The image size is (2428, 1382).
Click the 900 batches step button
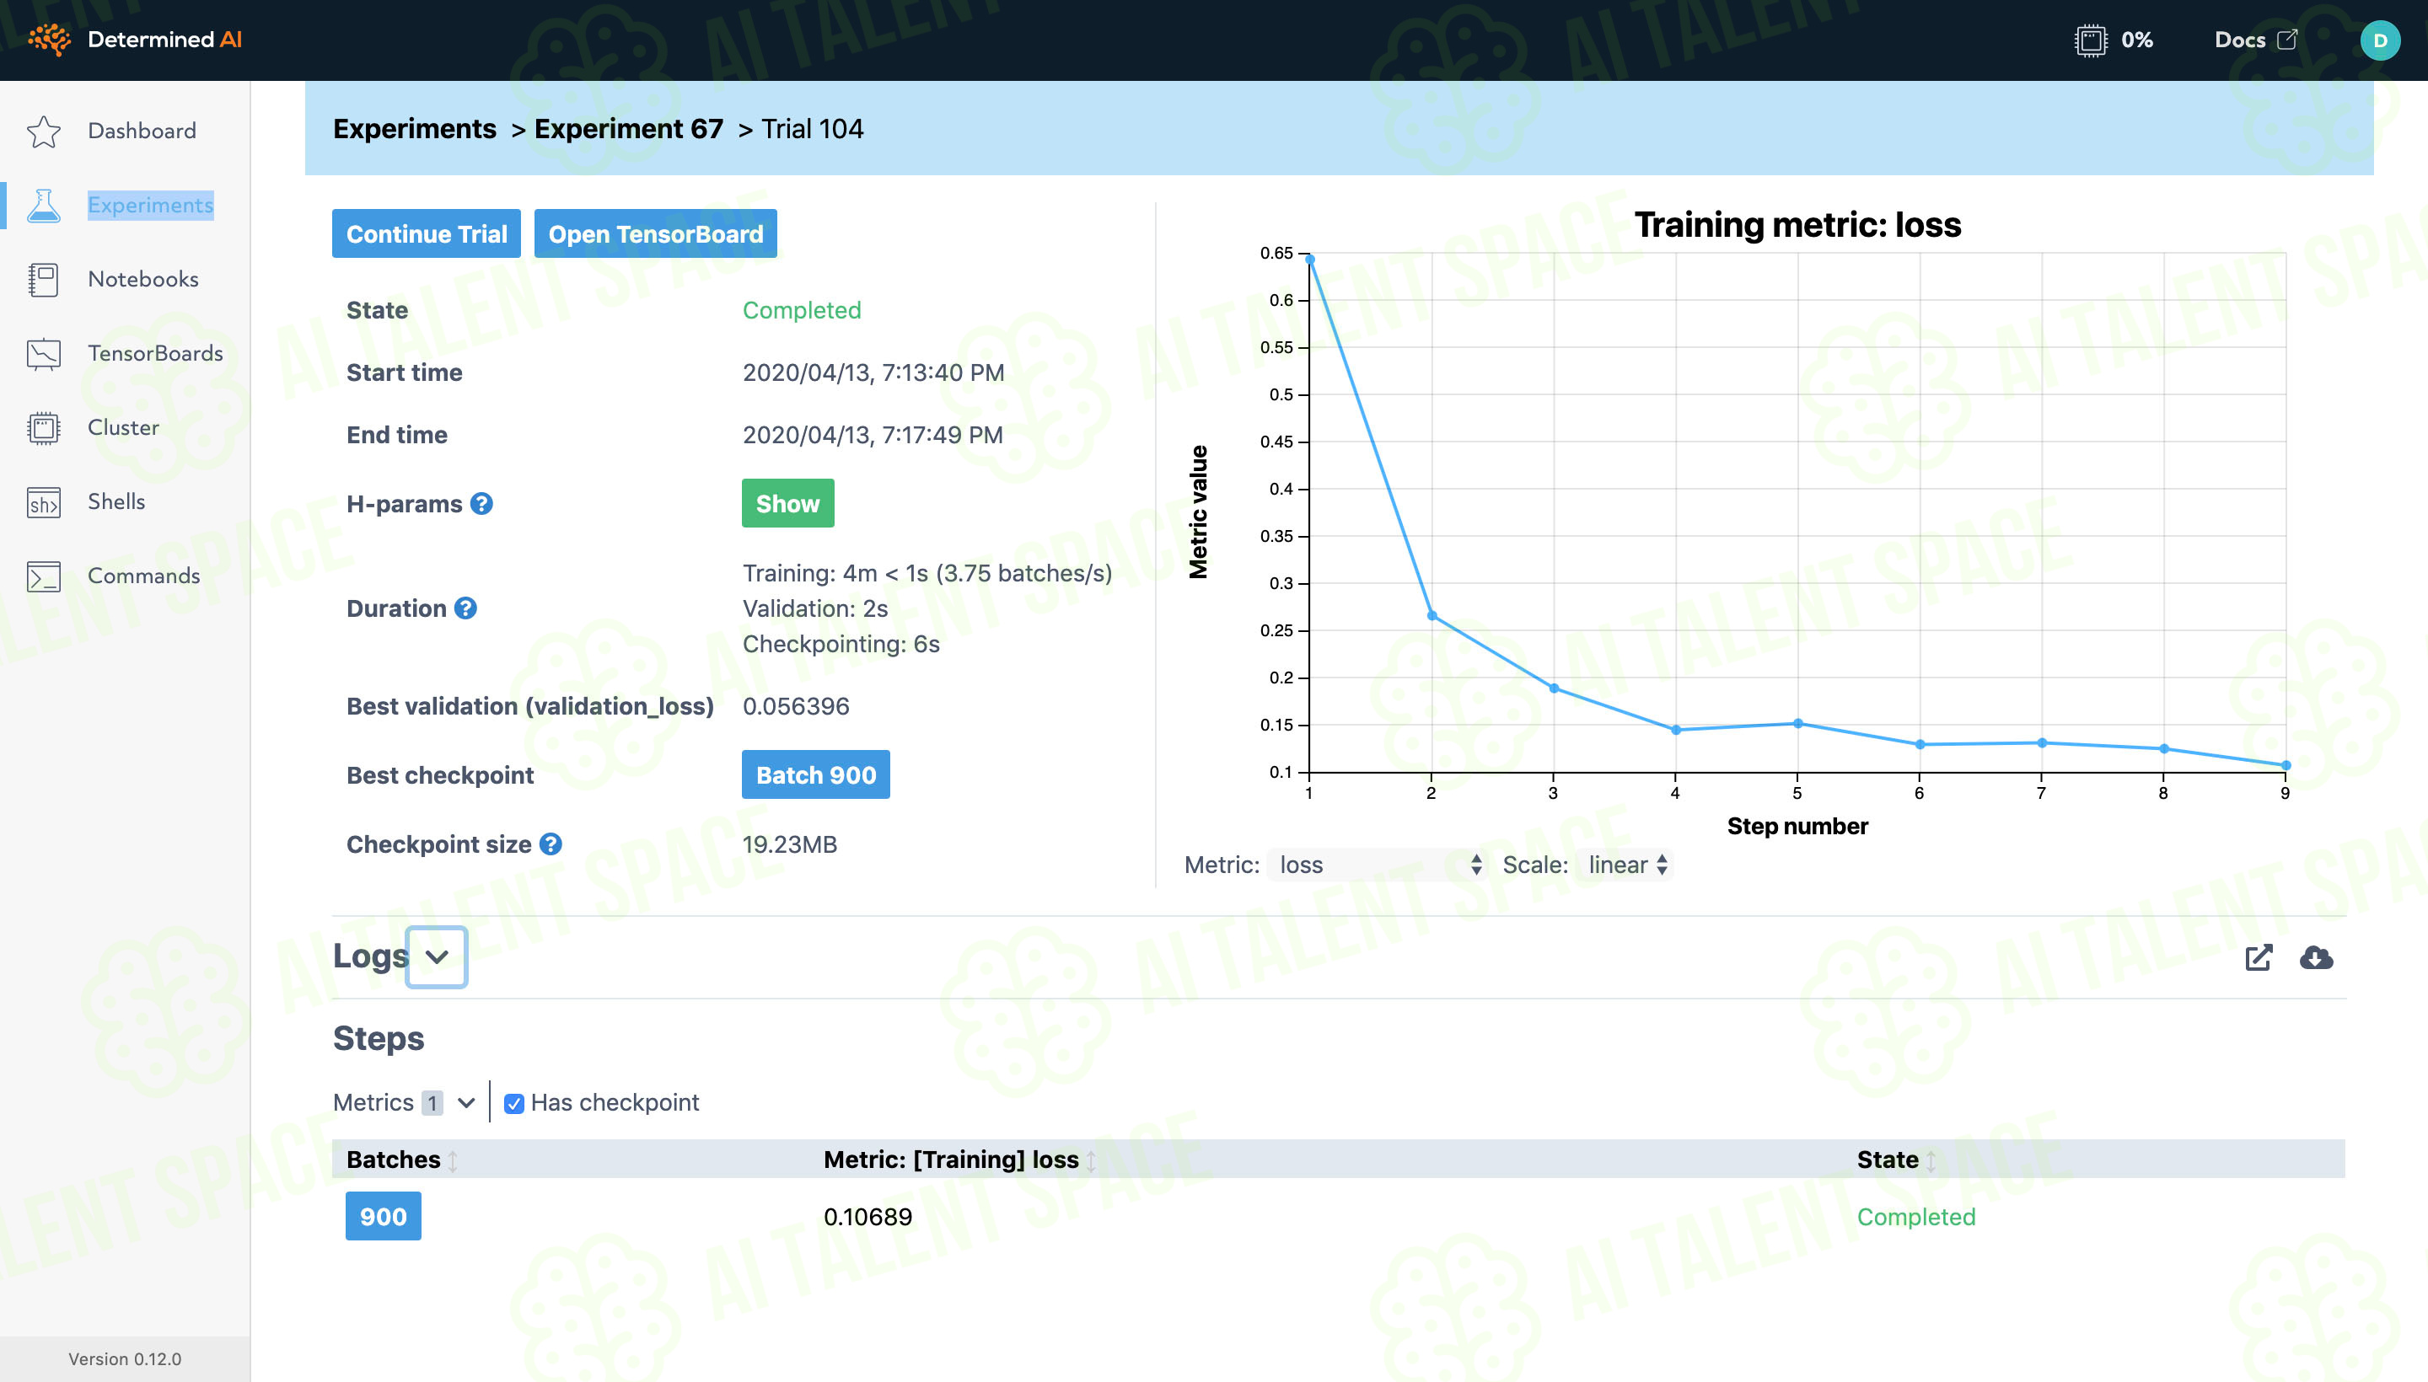(x=383, y=1217)
